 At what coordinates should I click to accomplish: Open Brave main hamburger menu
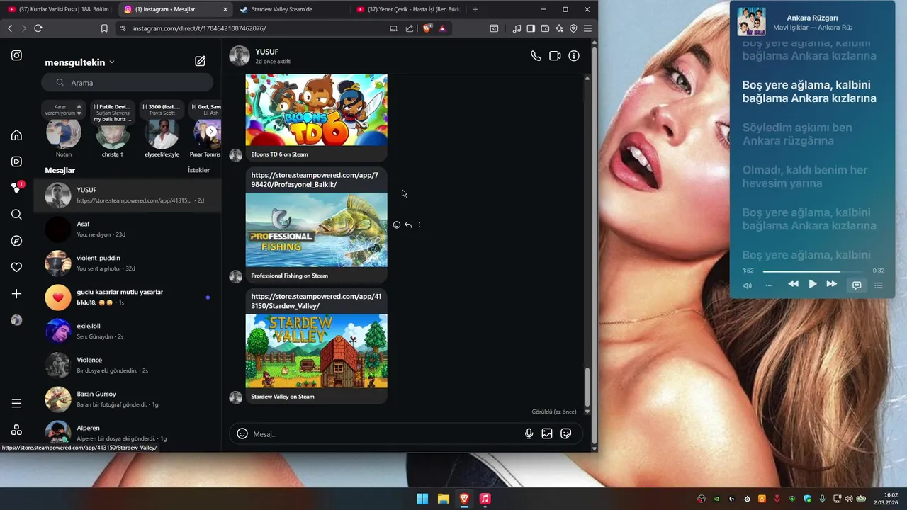587,28
